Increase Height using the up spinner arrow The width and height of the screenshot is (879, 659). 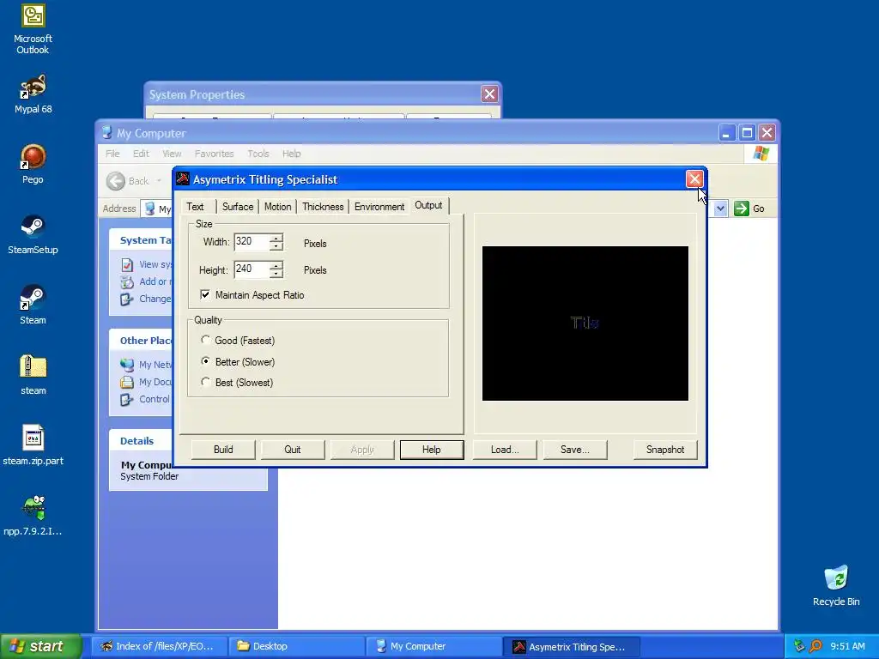(x=276, y=265)
